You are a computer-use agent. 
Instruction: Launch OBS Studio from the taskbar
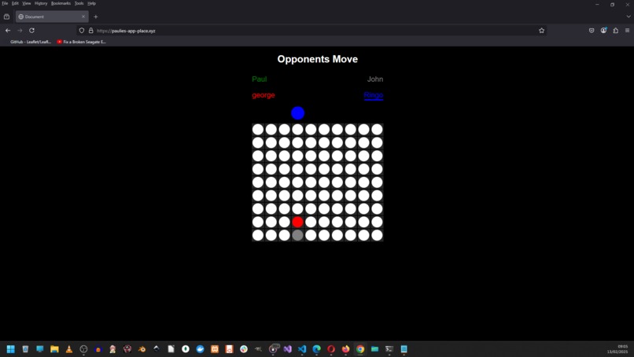click(x=83, y=349)
